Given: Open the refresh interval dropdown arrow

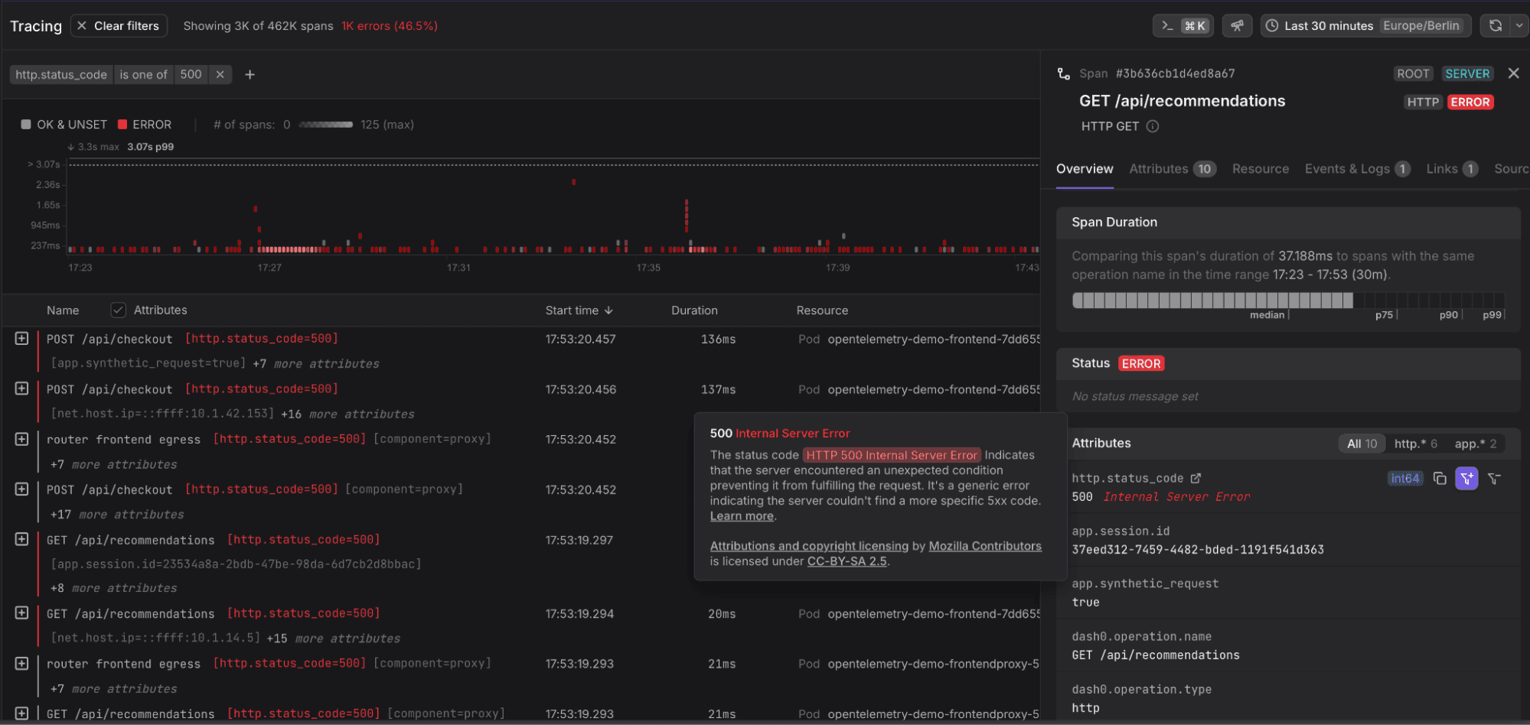Looking at the screenshot, I should pos(1519,26).
